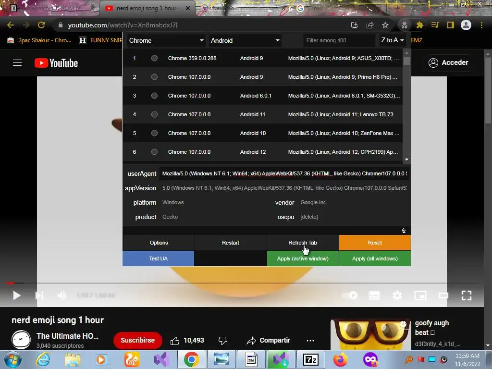Open the media control icon in Chrome toolbar
The image size is (492, 369).
coord(435,25)
